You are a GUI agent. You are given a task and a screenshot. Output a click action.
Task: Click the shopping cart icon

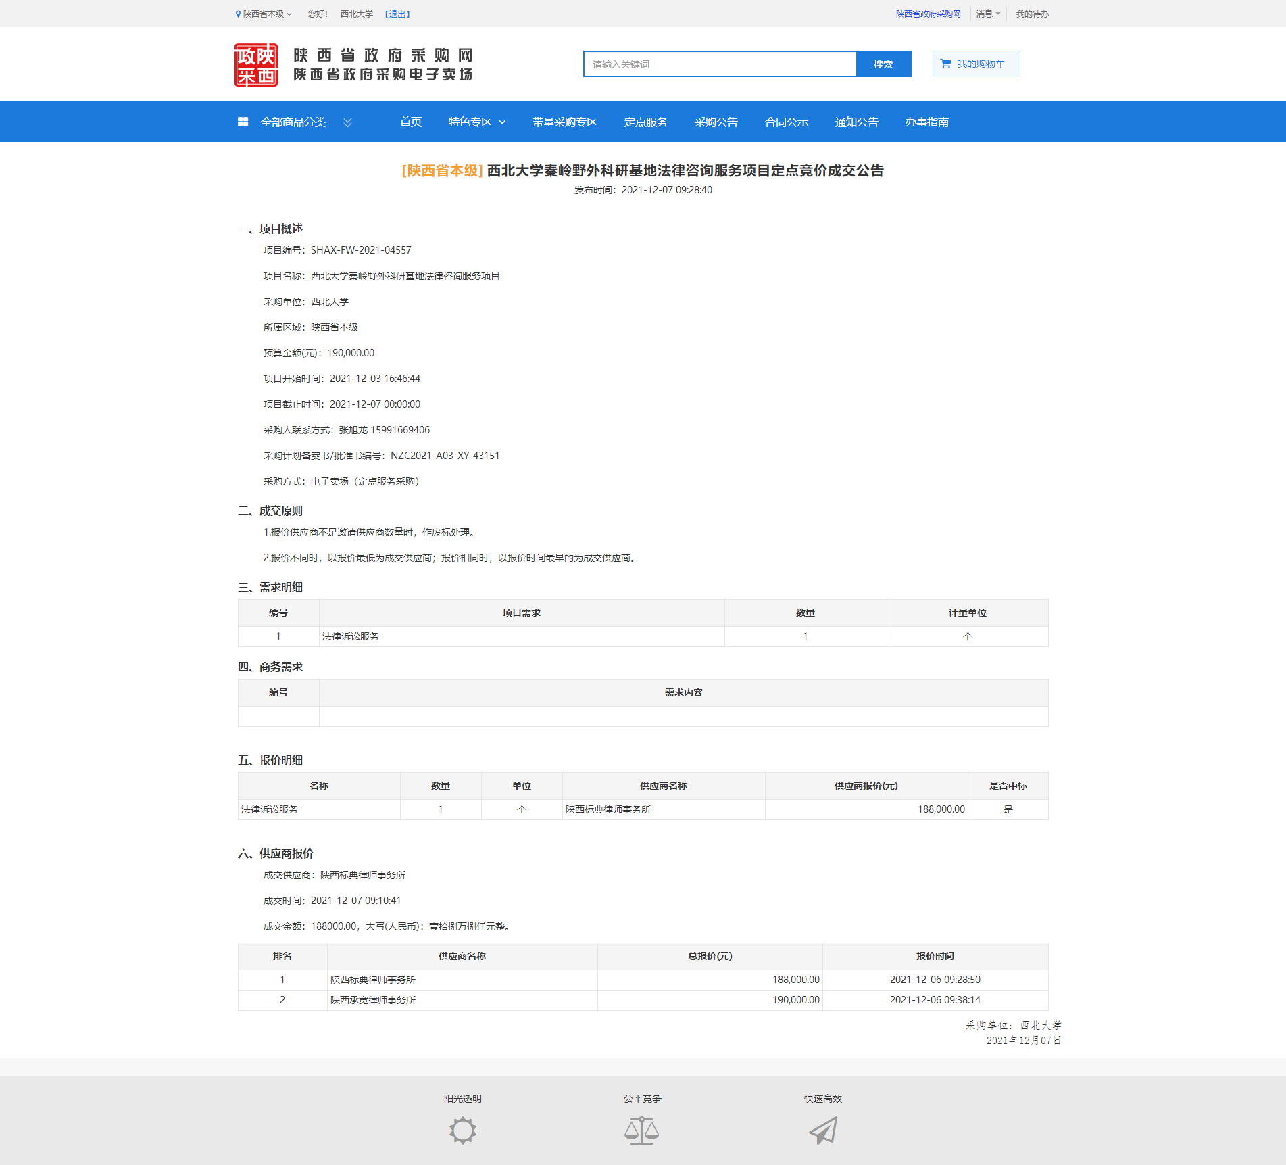(x=945, y=64)
